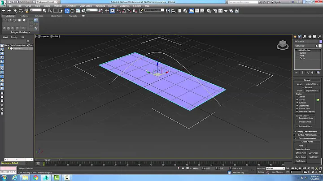
Task: Click the Import Multiple button
Action: click(312, 90)
